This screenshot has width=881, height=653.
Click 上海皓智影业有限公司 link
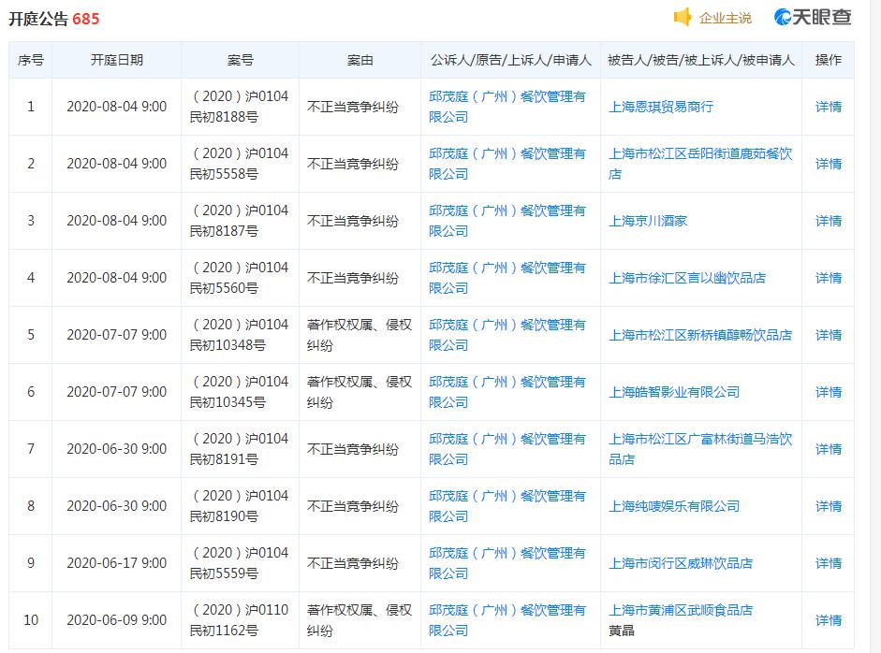pos(674,392)
